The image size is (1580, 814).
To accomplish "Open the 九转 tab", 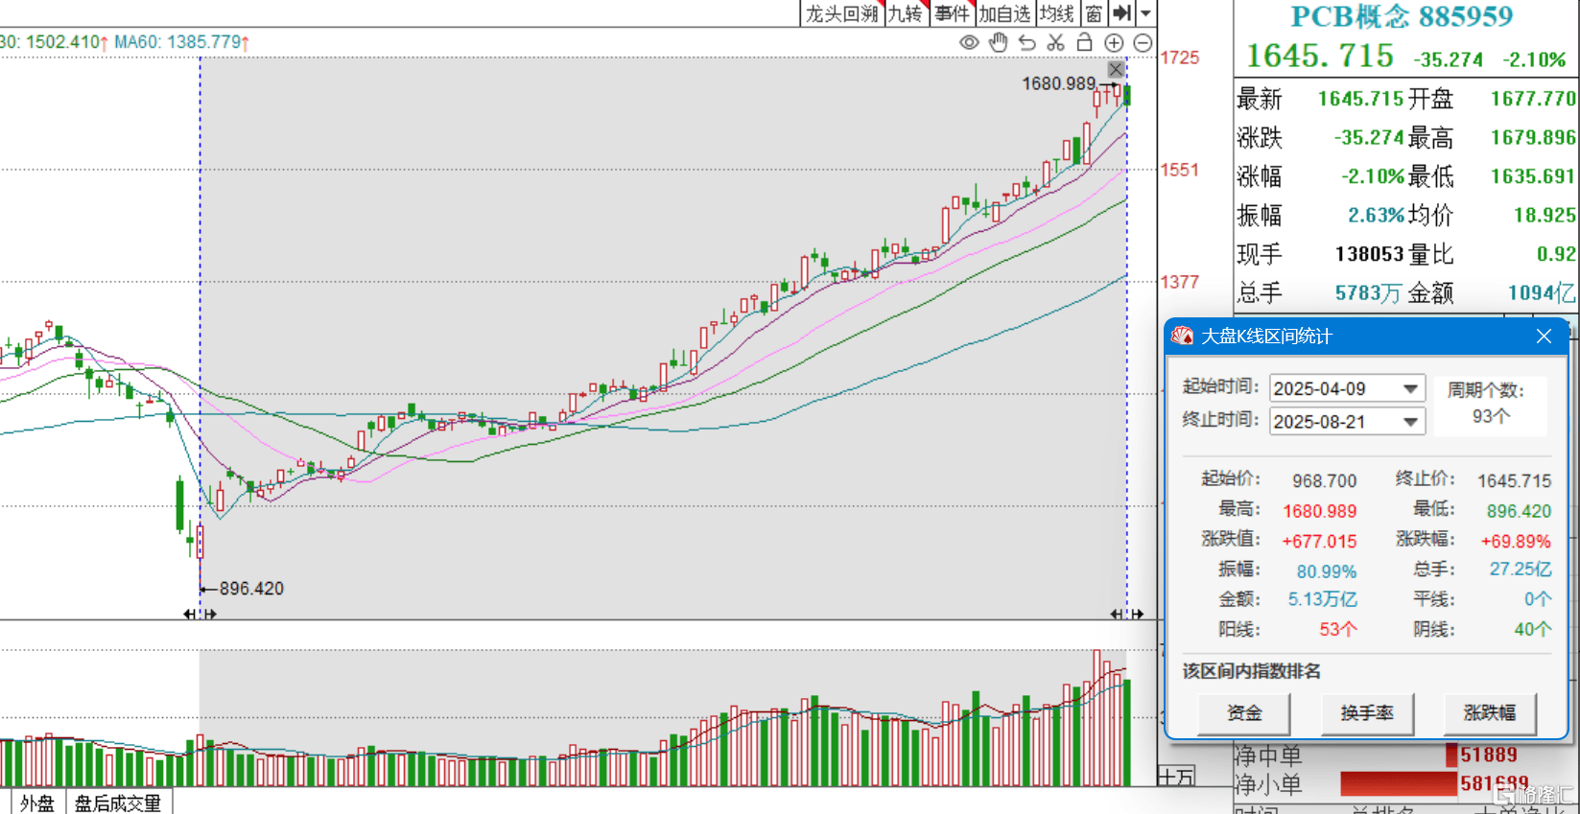I will [906, 13].
